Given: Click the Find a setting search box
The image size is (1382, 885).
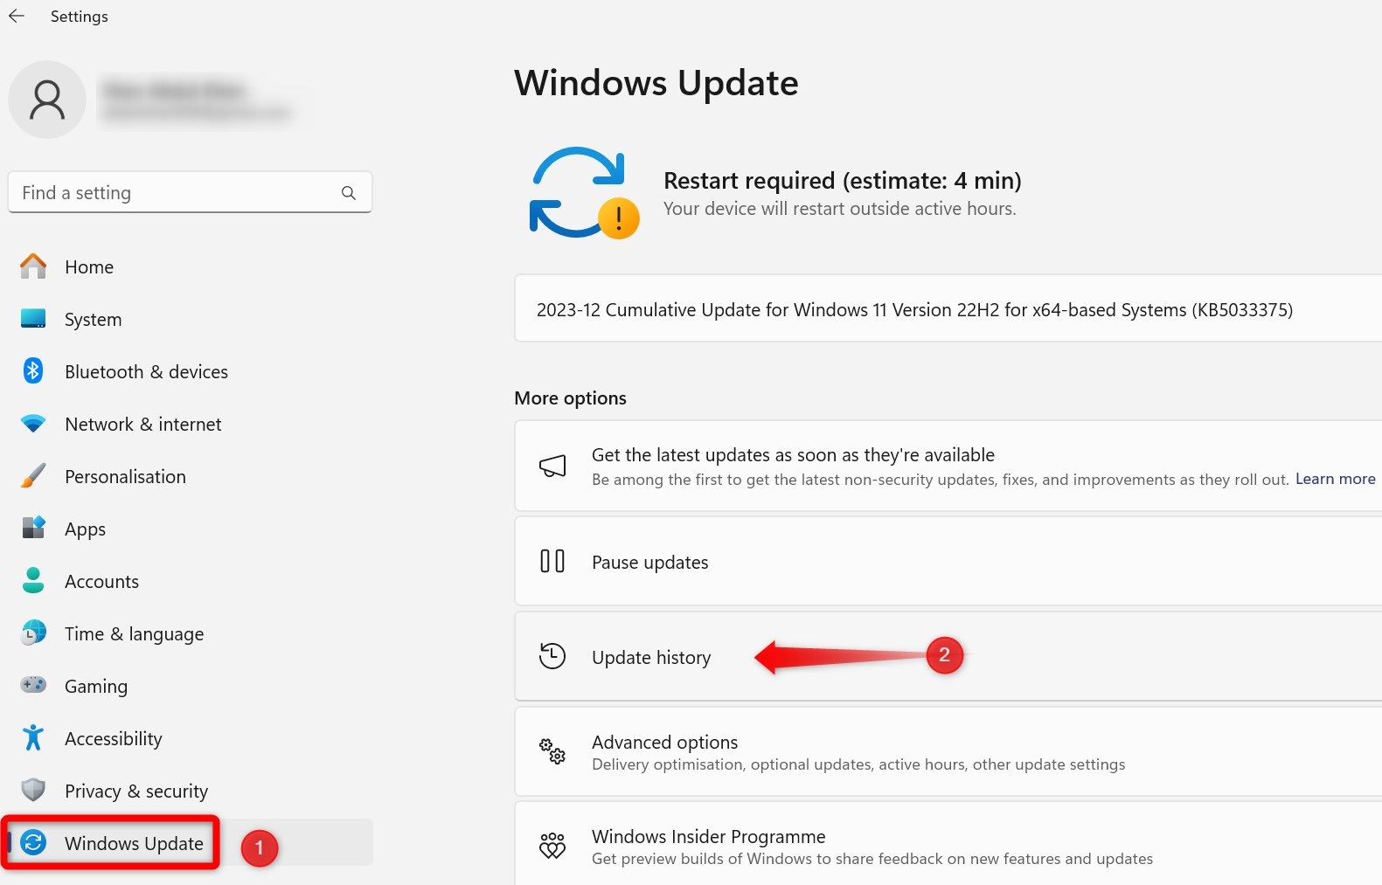Looking at the screenshot, I should tap(191, 192).
